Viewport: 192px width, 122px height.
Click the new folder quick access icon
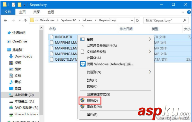(19, 5)
